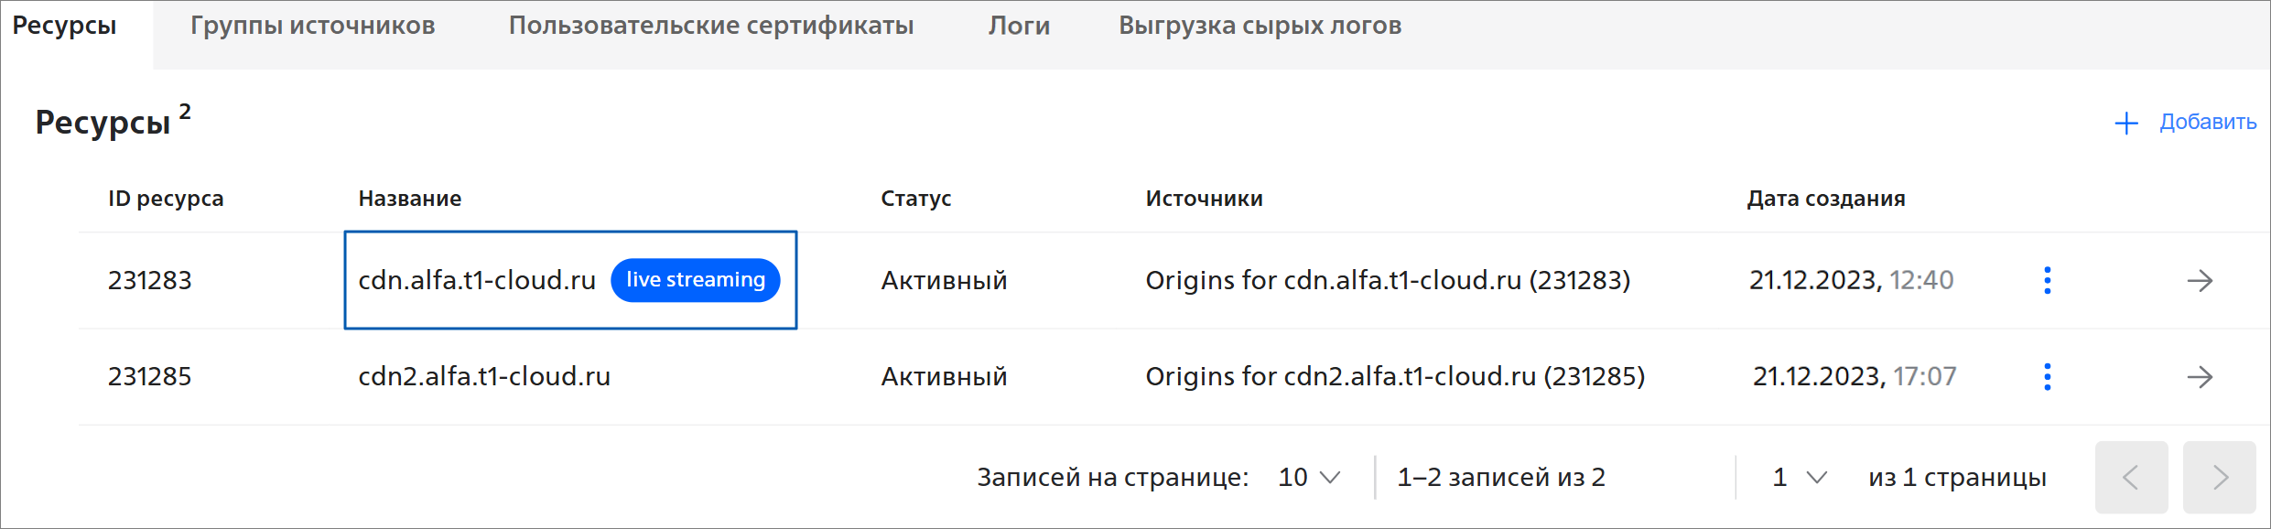Screen dimensions: 2271x529
Task: Click the plus icon next to Добавить
Action: pos(2126,123)
